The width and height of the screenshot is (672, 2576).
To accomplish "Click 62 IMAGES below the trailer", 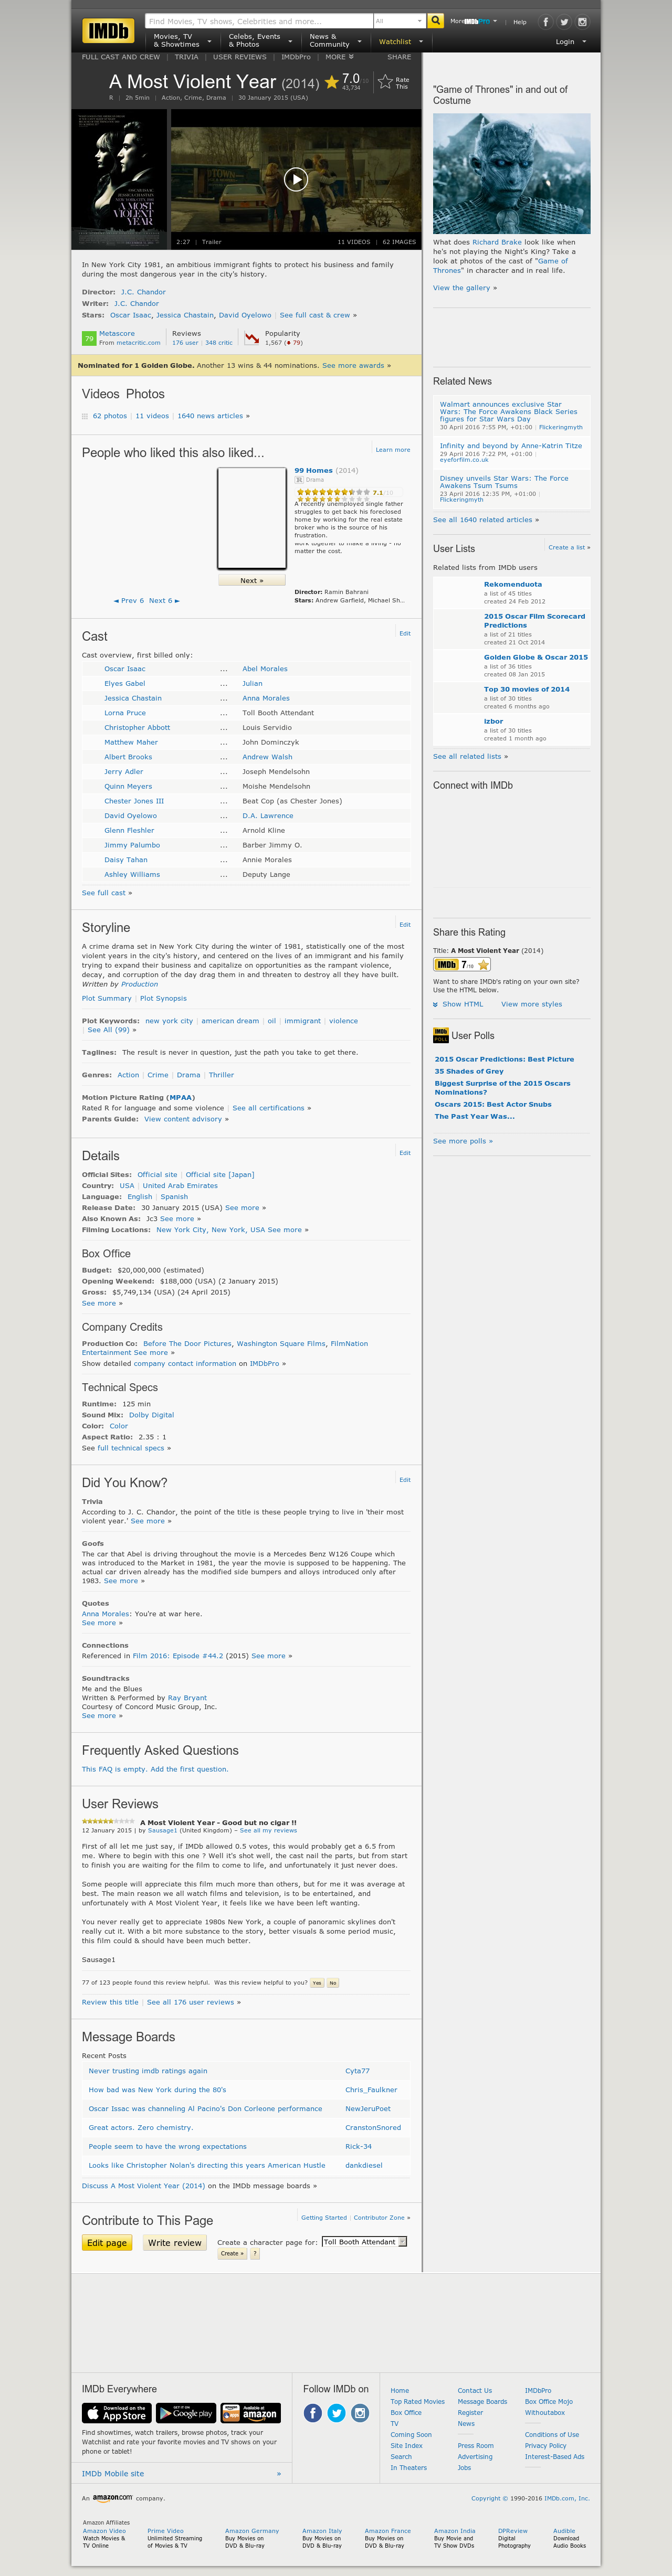I will [399, 241].
